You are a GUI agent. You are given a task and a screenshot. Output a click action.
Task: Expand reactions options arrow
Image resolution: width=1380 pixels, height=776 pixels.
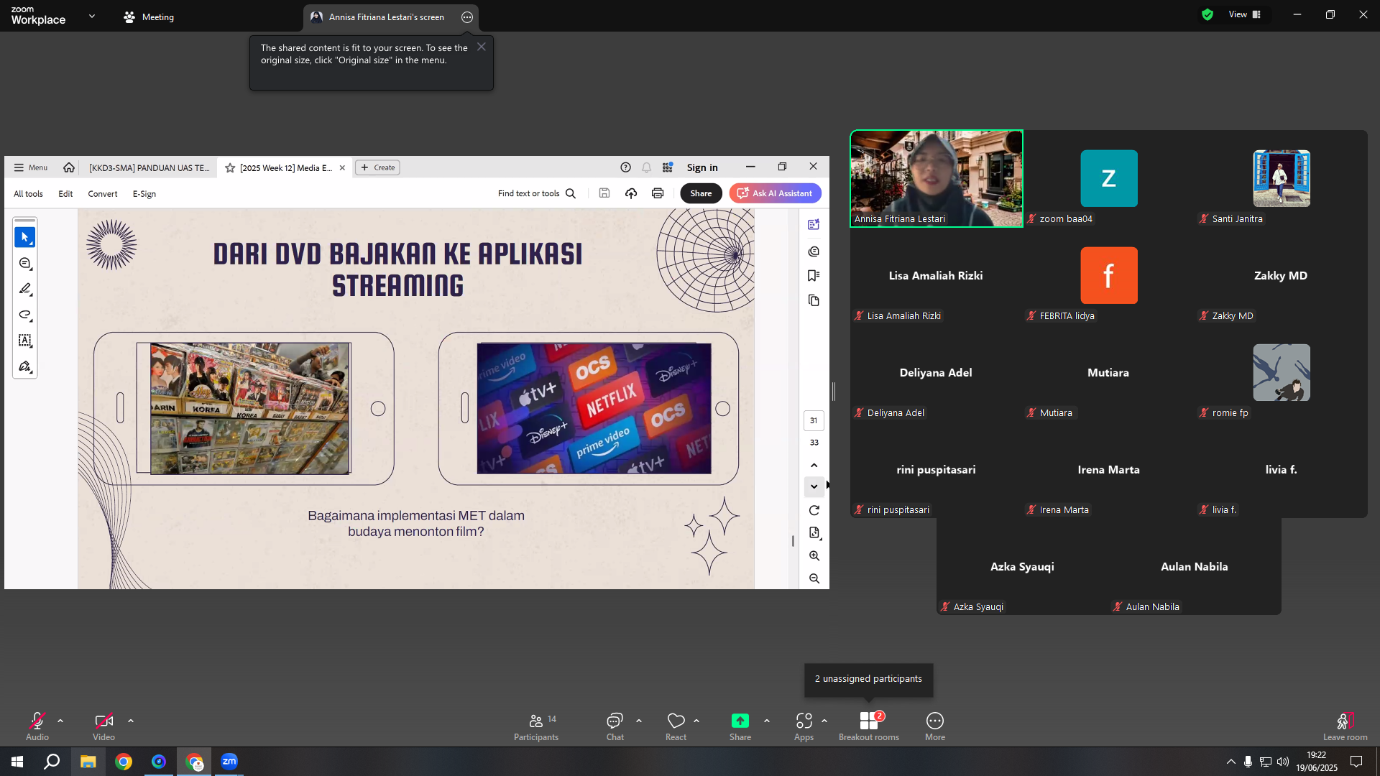(x=696, y=721)
